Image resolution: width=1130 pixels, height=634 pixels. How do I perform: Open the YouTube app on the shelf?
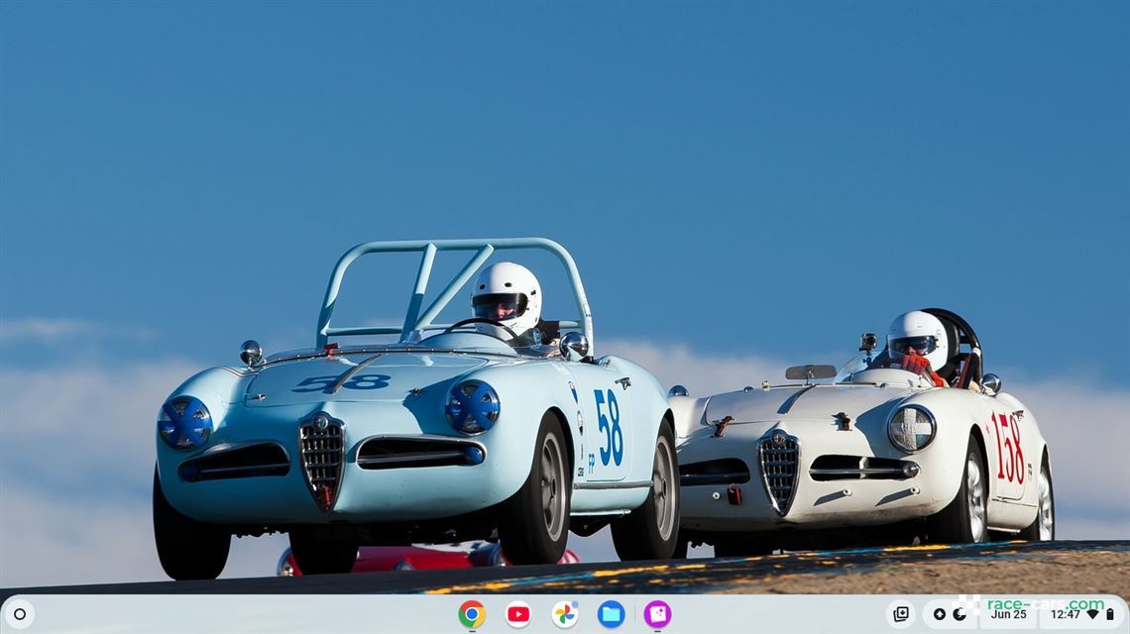tap(518, 614)
